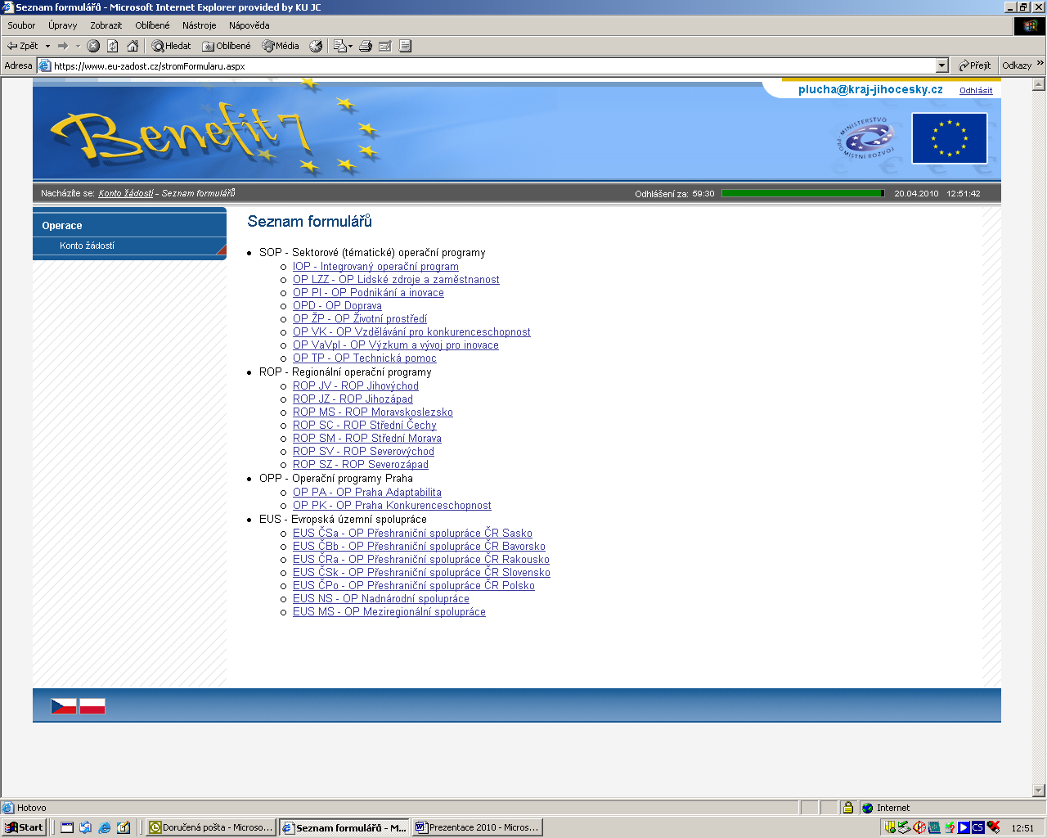Image resolution: width=1047 pixels, height=838 pixels.
Task: Click the Windows Start button
Action: click(24, 827)
